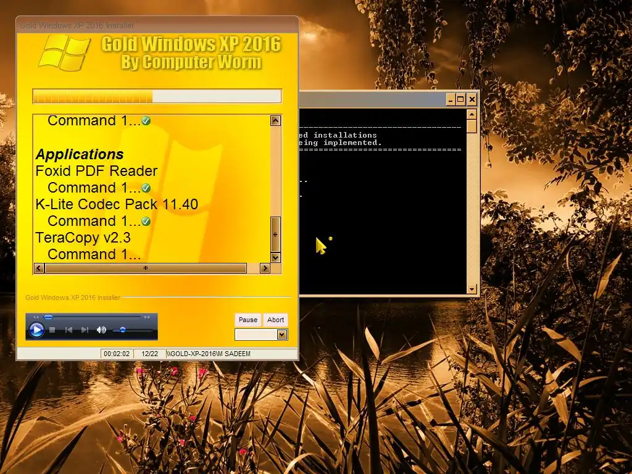Image resolution: width=632 pixels, height=474 pixels.
Task: Click the console window scroll up arrow
Action: pos(472,114)
